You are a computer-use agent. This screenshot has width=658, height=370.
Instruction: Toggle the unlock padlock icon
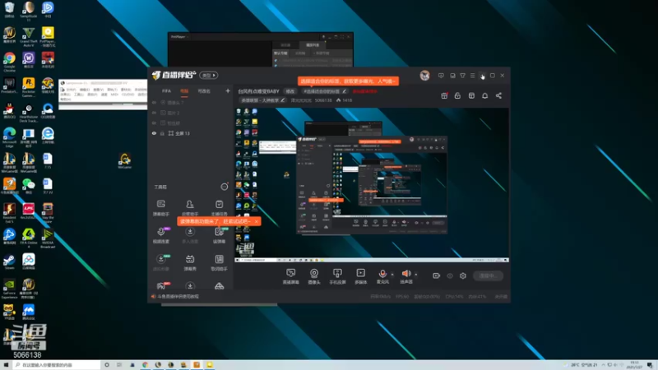457,95
